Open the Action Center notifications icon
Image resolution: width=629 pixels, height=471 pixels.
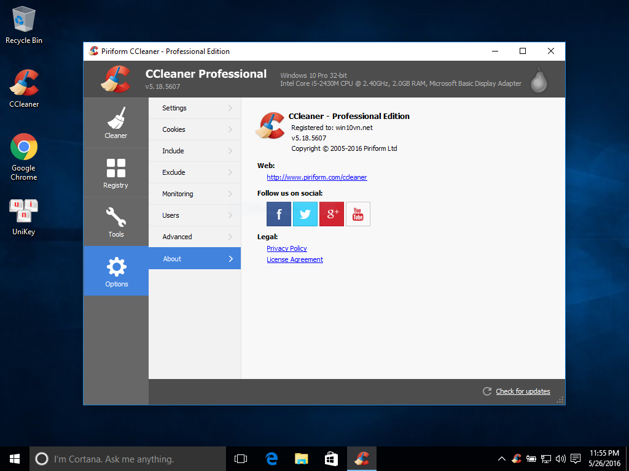(576, 459)
